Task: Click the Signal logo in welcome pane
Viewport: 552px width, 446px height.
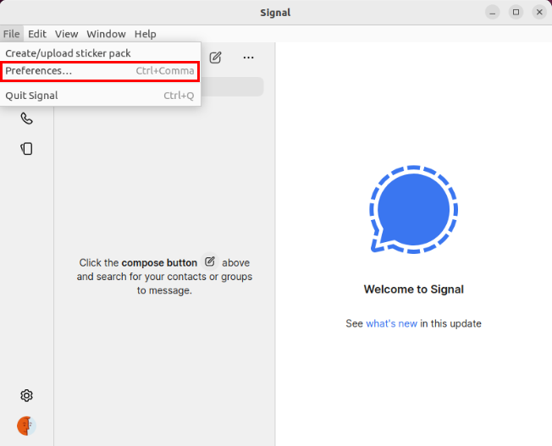Action: click(x=413, y=209)
